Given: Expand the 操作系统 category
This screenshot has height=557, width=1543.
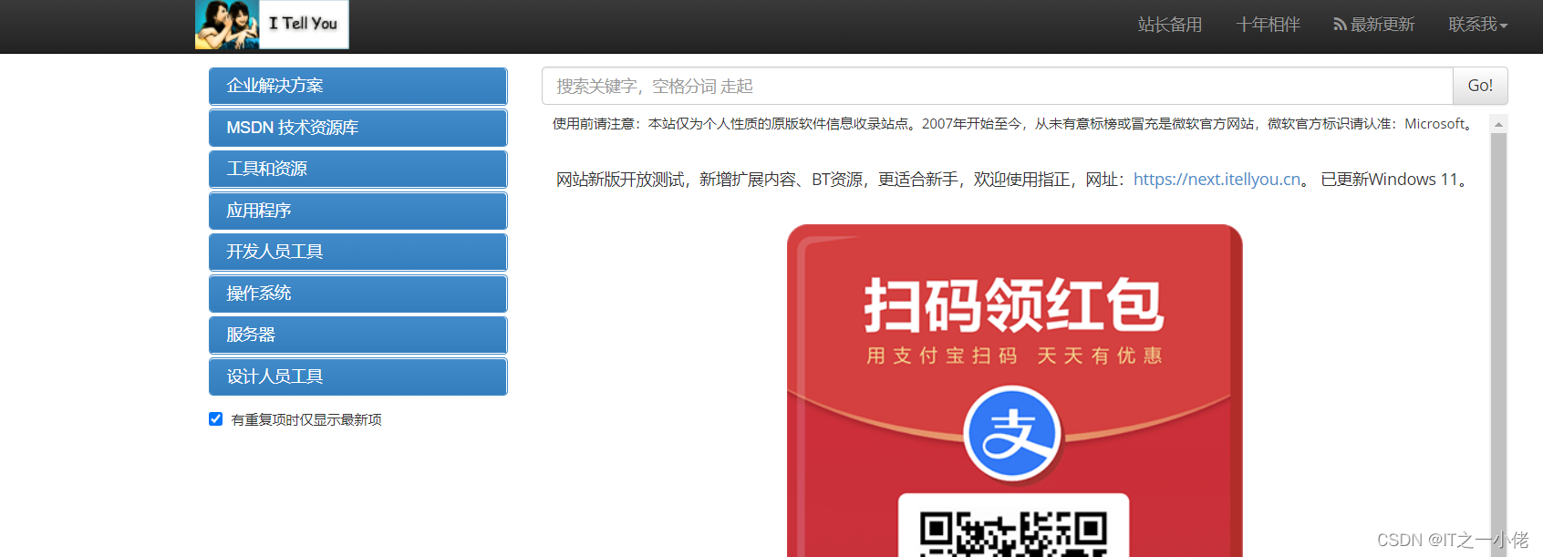Looking at the screenshot, I should [357, 294].
